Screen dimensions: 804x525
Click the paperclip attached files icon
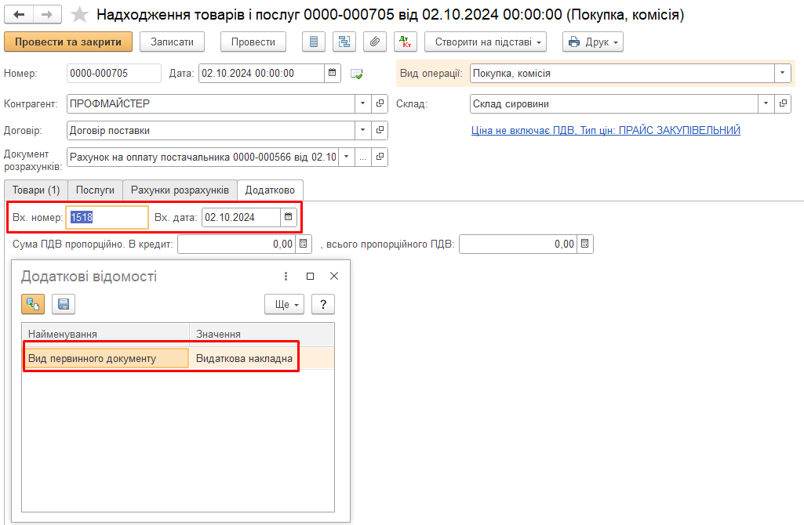tap(375, 42)
